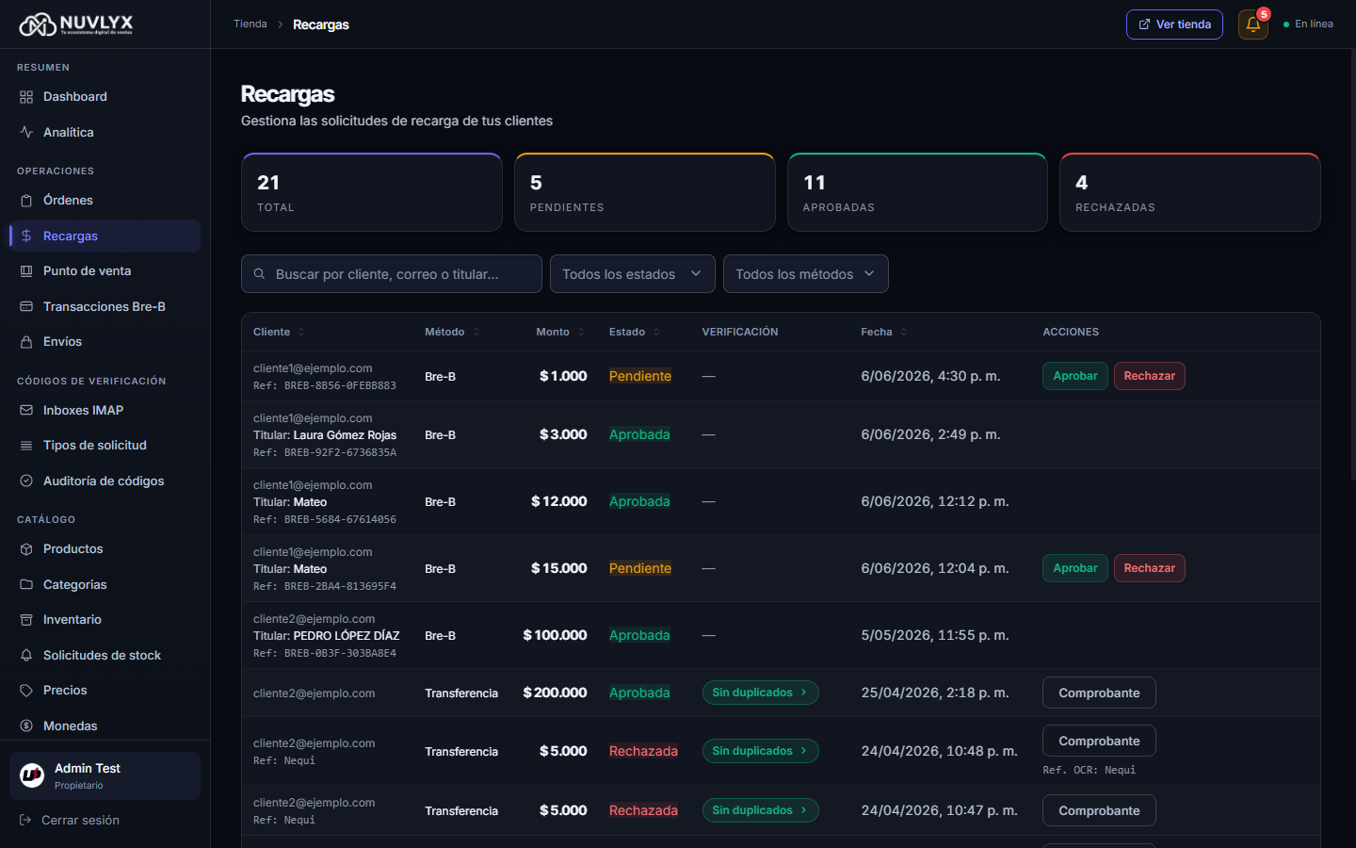
Task: Sort the table by Fecha column
Action: click(x=884, y=332)
